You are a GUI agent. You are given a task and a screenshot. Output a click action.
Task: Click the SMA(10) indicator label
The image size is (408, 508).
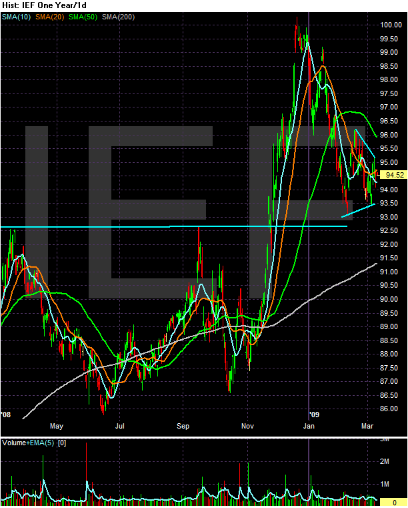coord(16,17)
